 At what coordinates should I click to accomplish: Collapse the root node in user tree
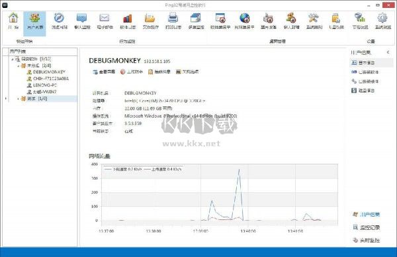pyautogui.click(x=13, y=59)
